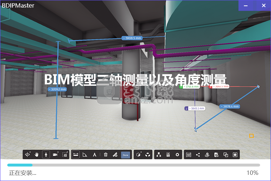This screenshot has width=271, height=181.
Task: Close the BDIPMaster installer window
Action: pos(263,5)
